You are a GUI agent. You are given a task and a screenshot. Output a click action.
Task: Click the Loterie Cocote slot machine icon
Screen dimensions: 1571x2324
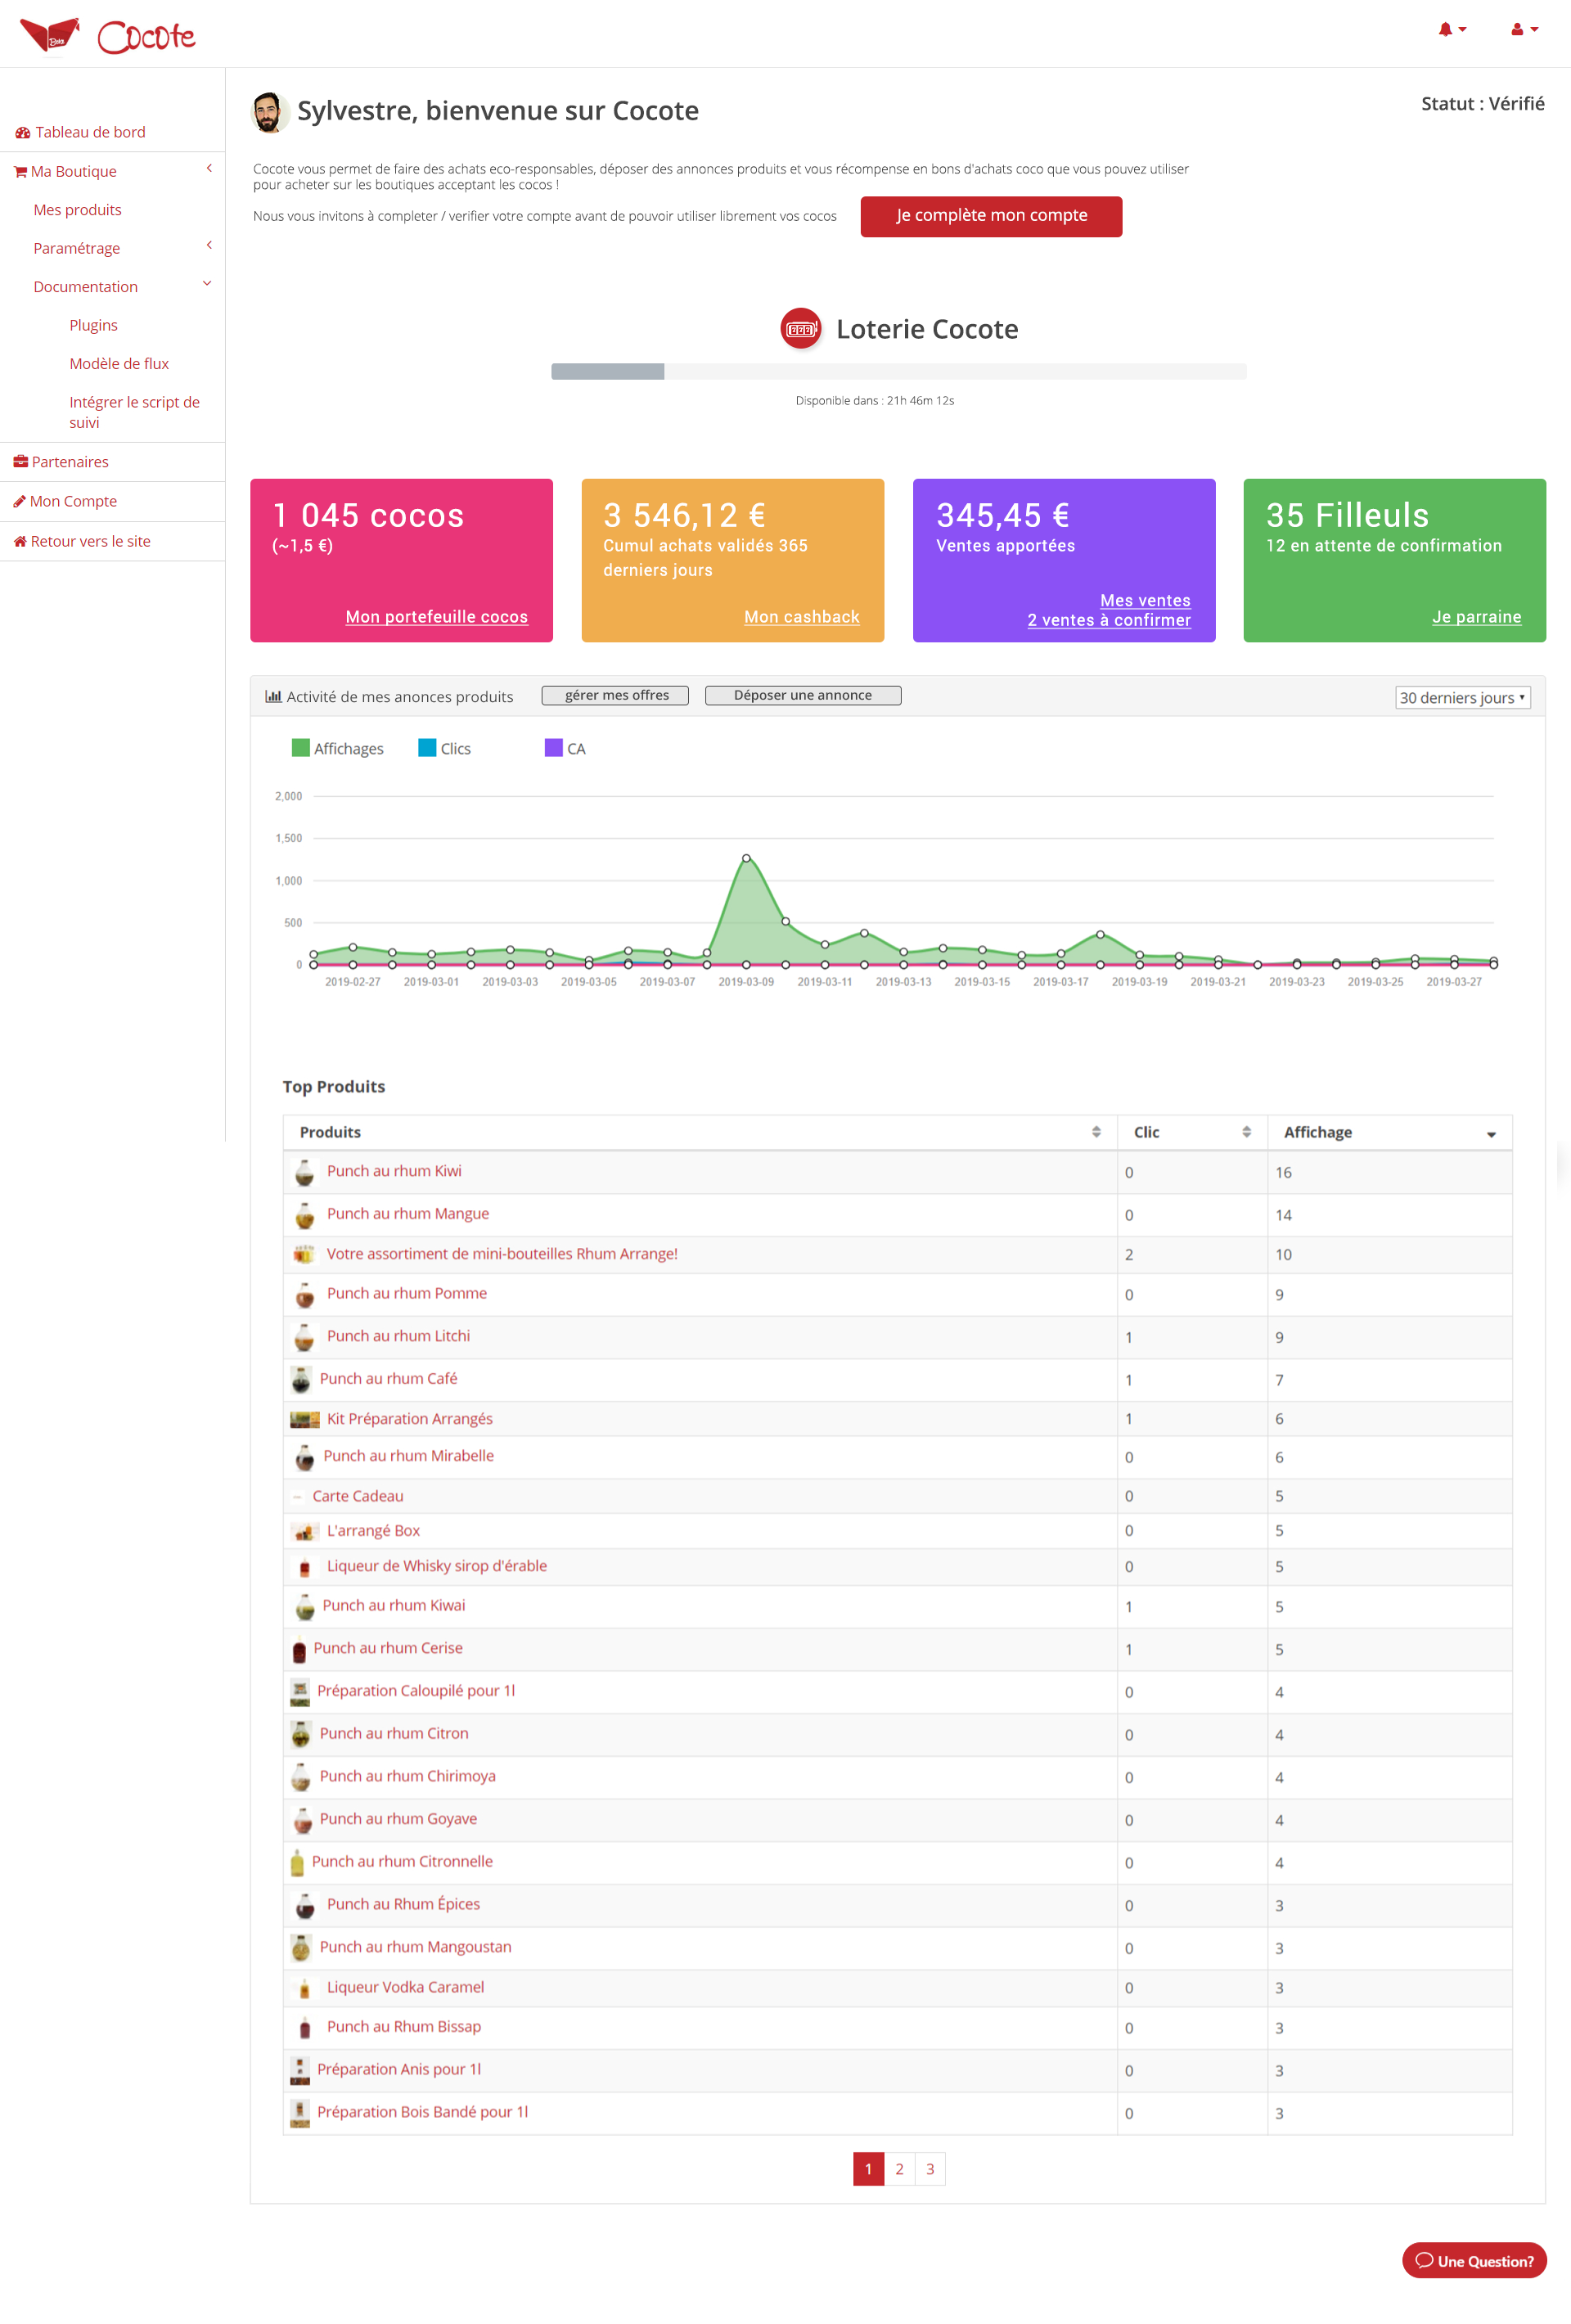(x=800, y=328)
